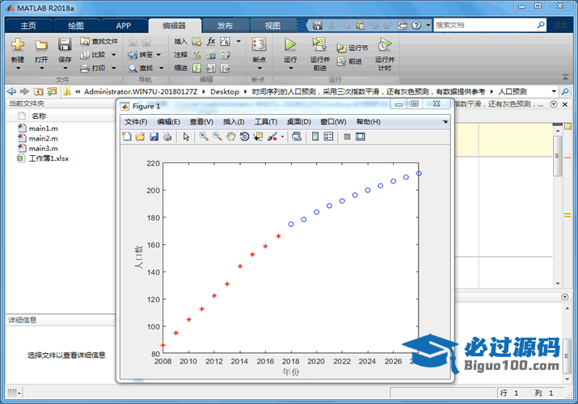
Task: Run the script with green 运行 arrow
Action: [290, 45]
